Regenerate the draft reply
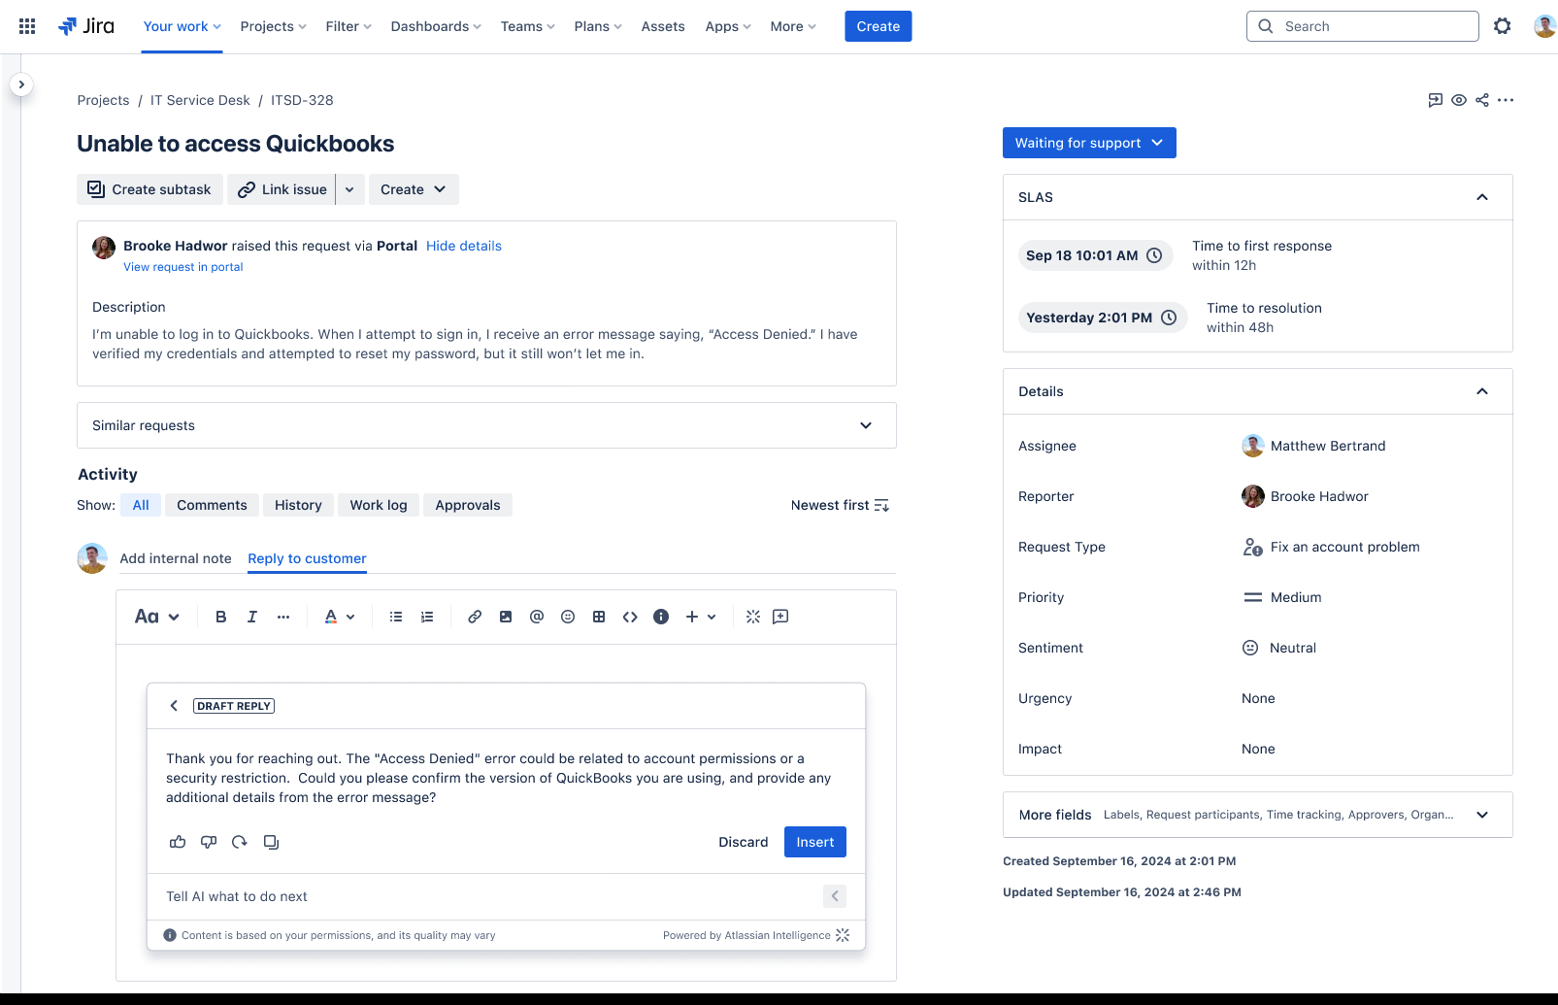This screenshot has height=1005, width=1558. tap(240, 842)
